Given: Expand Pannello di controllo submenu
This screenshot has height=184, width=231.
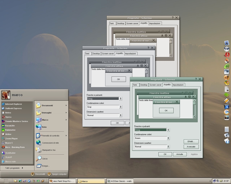Looking at the screenshot, I should tap(66, 136).
